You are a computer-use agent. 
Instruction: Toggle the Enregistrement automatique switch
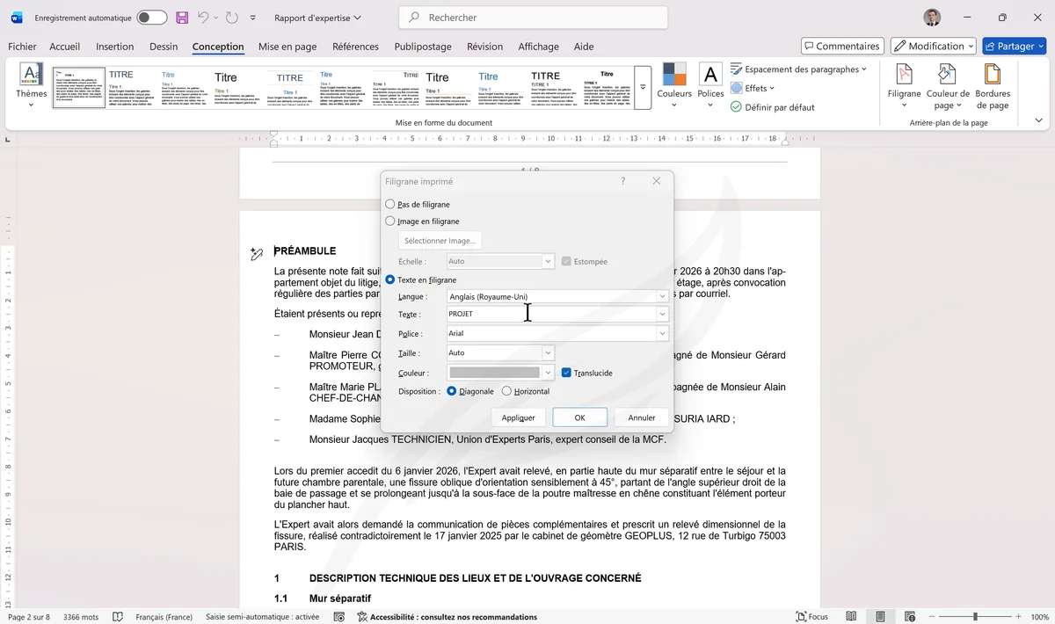pos(152,18)
